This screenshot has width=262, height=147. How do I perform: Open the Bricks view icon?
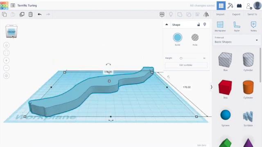pyautogui.click(x=239, y=6)
